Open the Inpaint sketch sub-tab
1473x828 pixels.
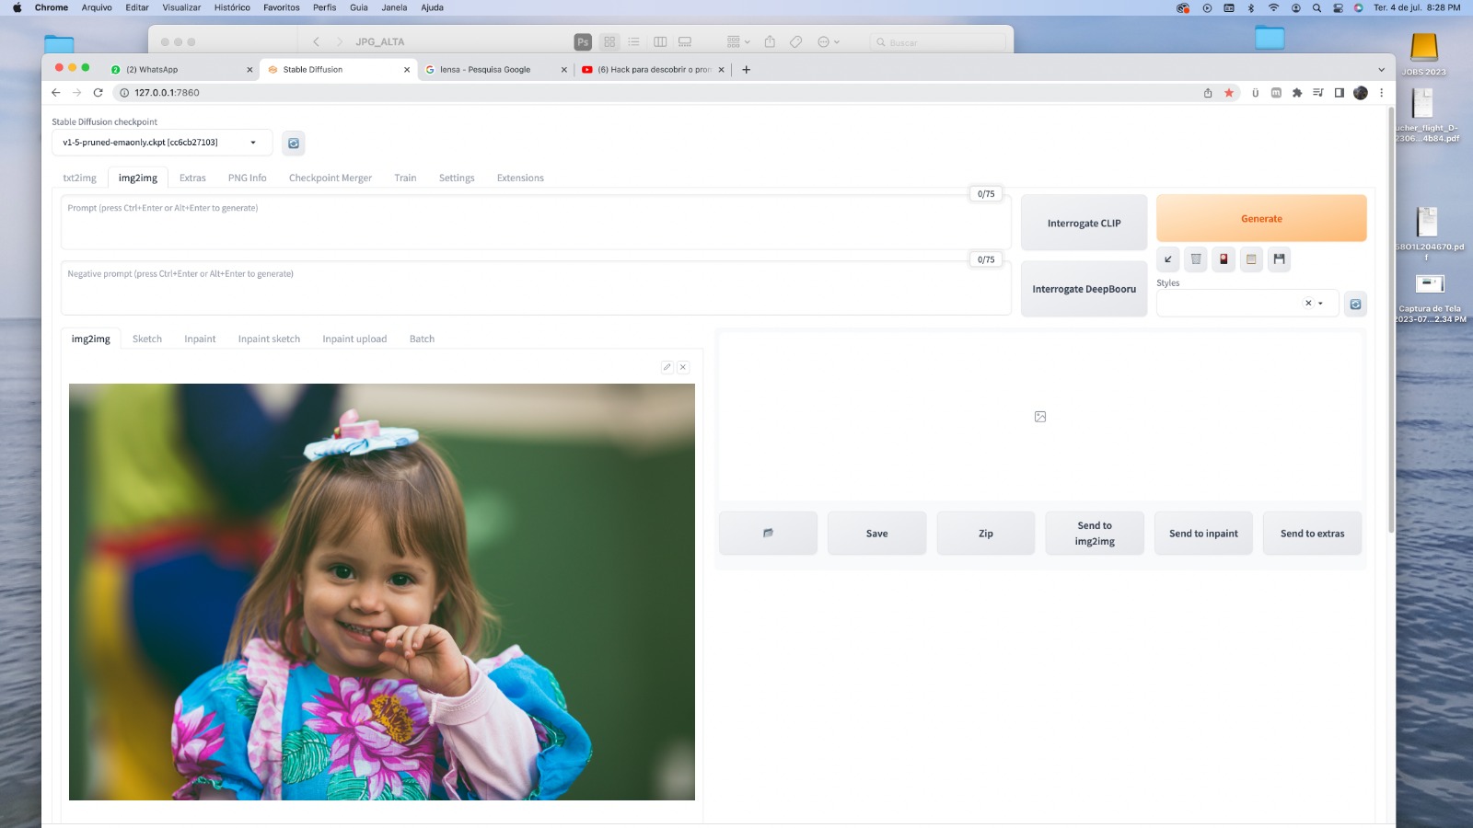click(x=269, y=339)
